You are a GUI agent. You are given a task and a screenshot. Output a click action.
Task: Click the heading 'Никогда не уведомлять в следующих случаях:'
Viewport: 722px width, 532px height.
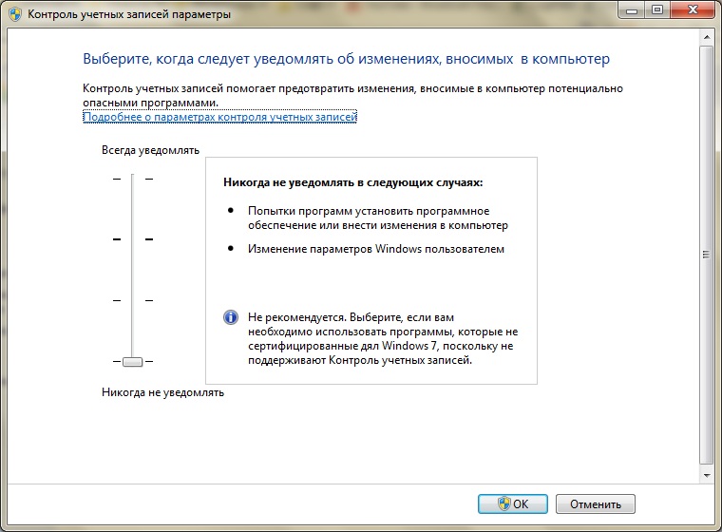tap(353, 182)
